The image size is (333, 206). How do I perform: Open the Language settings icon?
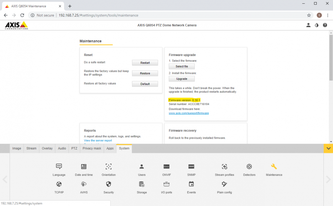(59, 167)
